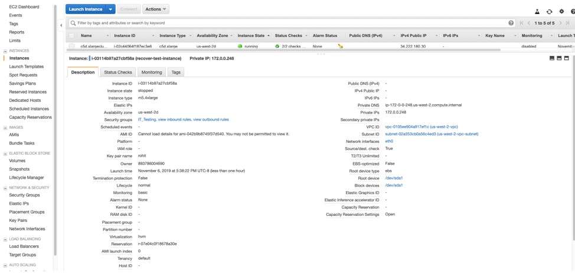Maximize the details pane with rightmost layout icon

coord(567,58)
